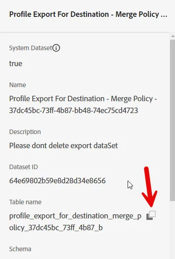Image resolution: width=175 pixels, height=259 pixels.
Task: Select dataset ID 64e69802b59e8d28d34e8656
Action: pos(57,181)
